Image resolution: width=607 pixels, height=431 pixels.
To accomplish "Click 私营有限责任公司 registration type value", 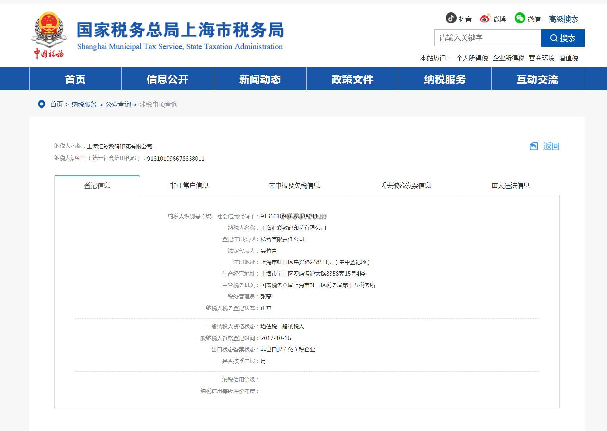I will (x=282, y=239).
